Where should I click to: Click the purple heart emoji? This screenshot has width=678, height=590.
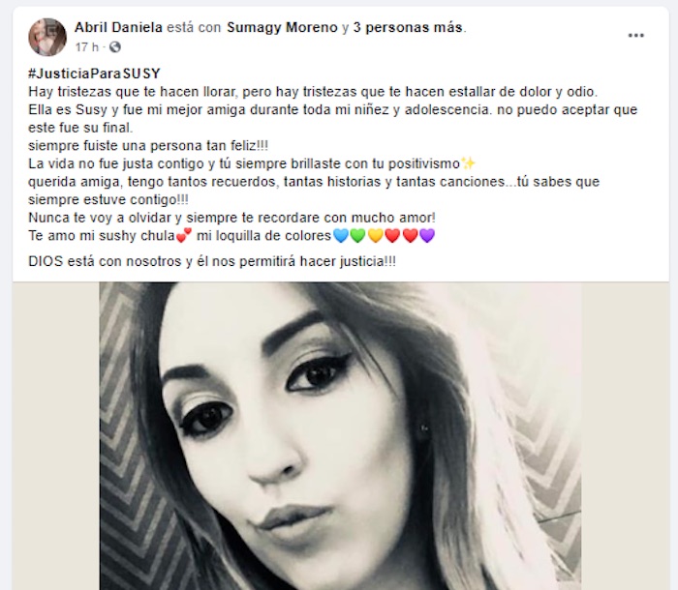click(x=427, y=236)
